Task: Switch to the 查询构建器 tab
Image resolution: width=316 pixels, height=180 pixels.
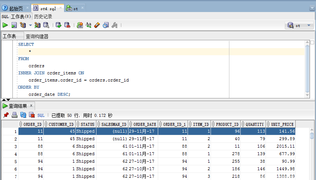Action: pos(37,36)
